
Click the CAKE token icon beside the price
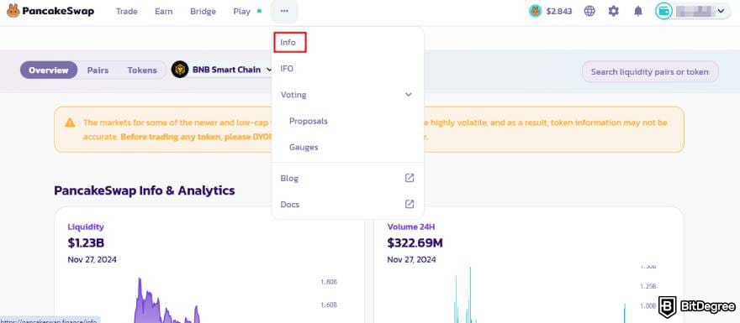tap(535, 11)
